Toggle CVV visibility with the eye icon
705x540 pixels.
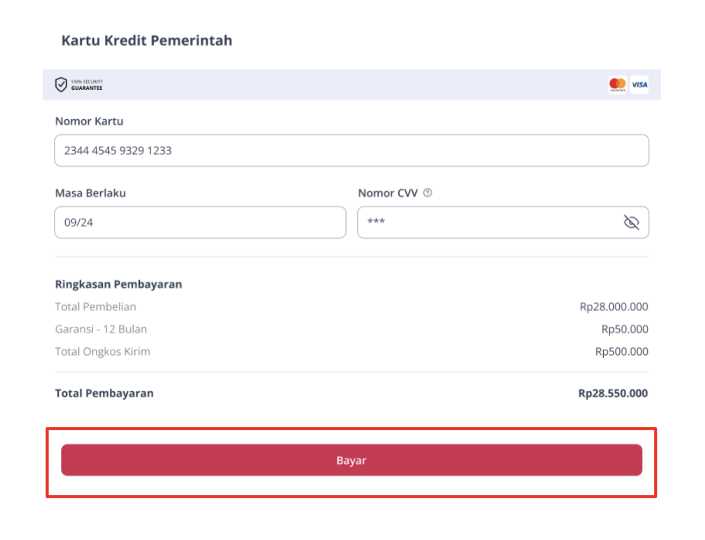pyautogui.click(x=631, y=222)
